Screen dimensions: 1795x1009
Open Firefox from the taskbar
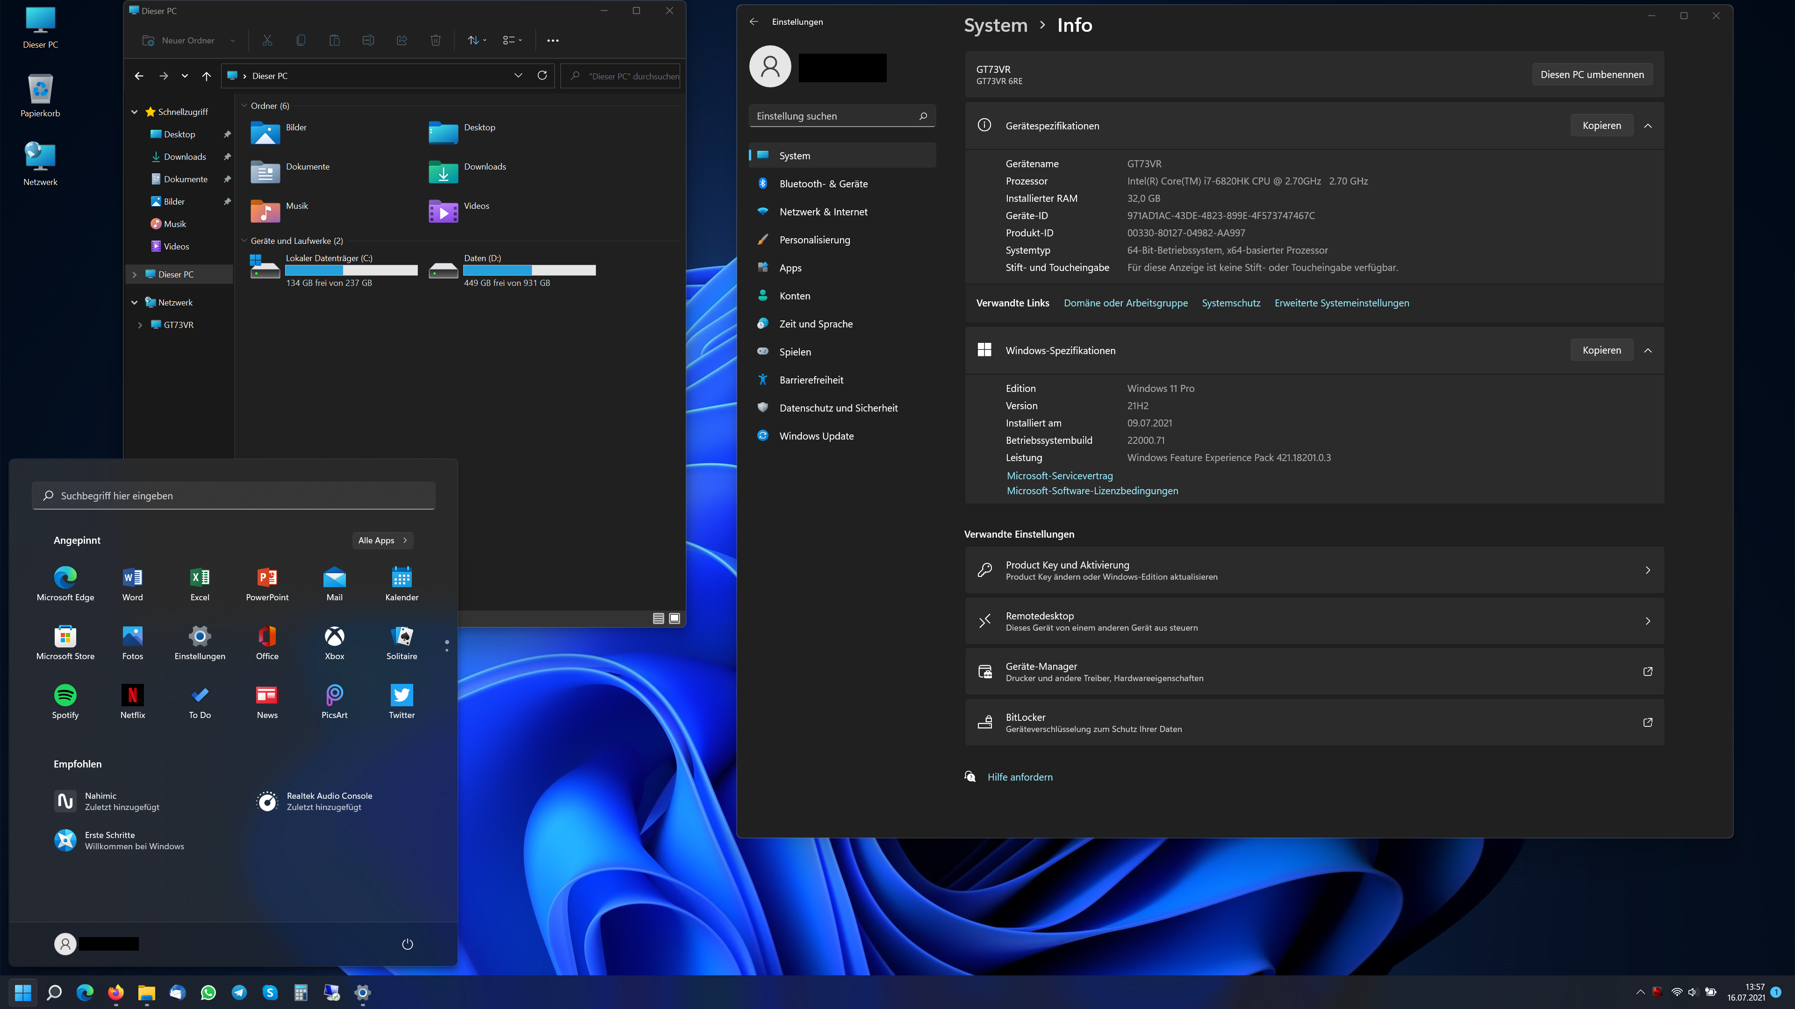(115, 992)
